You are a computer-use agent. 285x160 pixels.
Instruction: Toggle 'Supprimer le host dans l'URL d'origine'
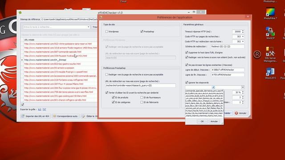[x=187, y=52]
